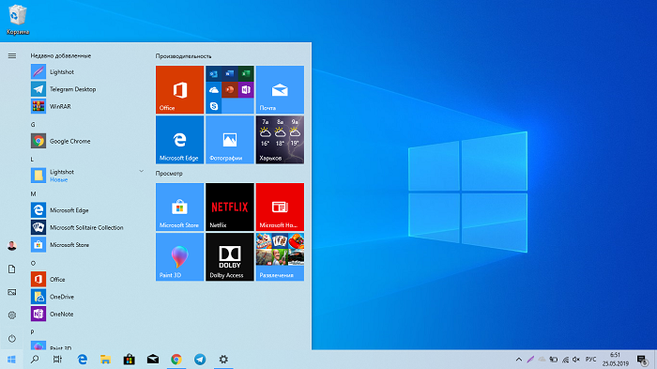Image resolution: width=657 pixels, height=369 pixels.
Task: Open the Харьков weather tile
Action: click(x=280, y=140)
